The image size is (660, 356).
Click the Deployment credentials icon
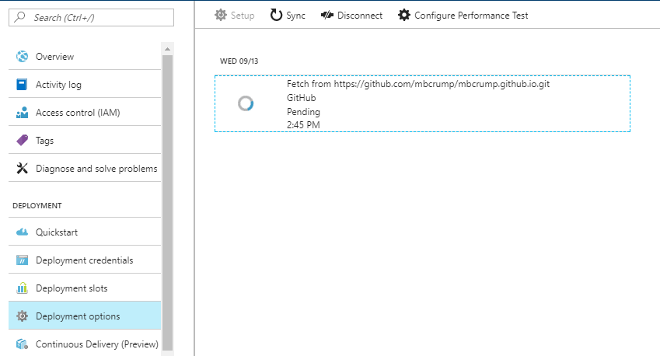coord(22,260)
